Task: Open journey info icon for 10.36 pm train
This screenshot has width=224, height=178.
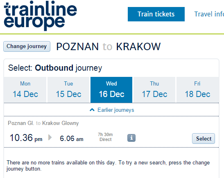Action: click(x=131, y=138)
